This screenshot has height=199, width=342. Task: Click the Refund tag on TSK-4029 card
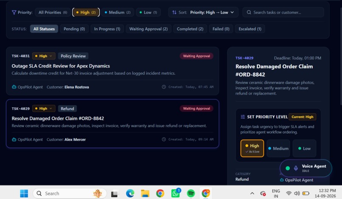[x=67, y=109]
